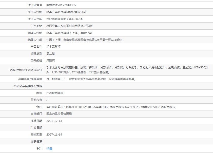Open the 详情 link in the 注 row

point(49,149)
